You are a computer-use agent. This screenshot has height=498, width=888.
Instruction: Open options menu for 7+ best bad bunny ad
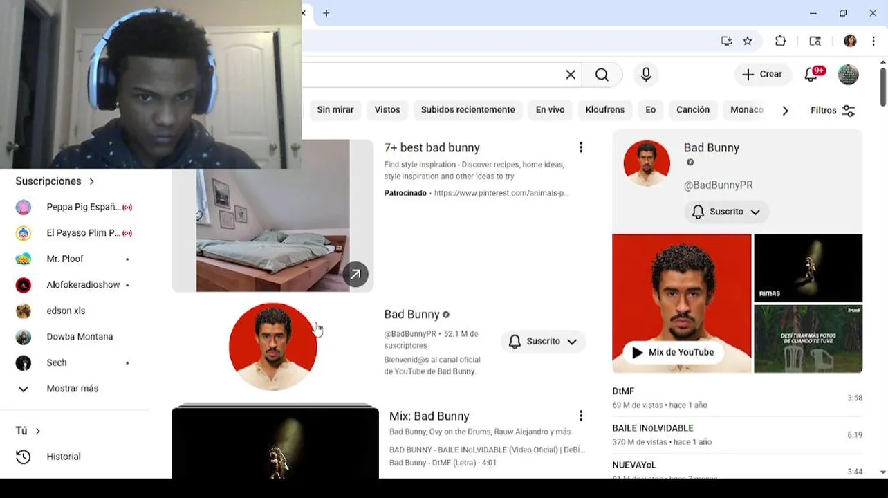click(x=581, y=147)
